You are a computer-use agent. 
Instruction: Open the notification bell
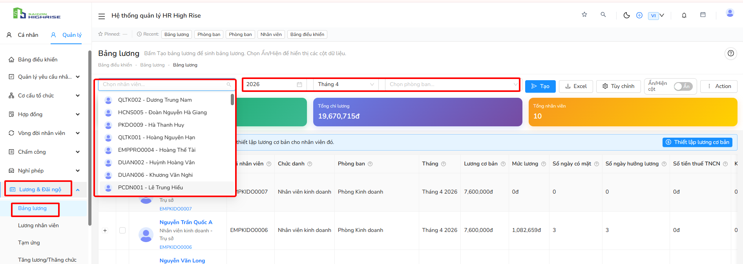(684, 15)
